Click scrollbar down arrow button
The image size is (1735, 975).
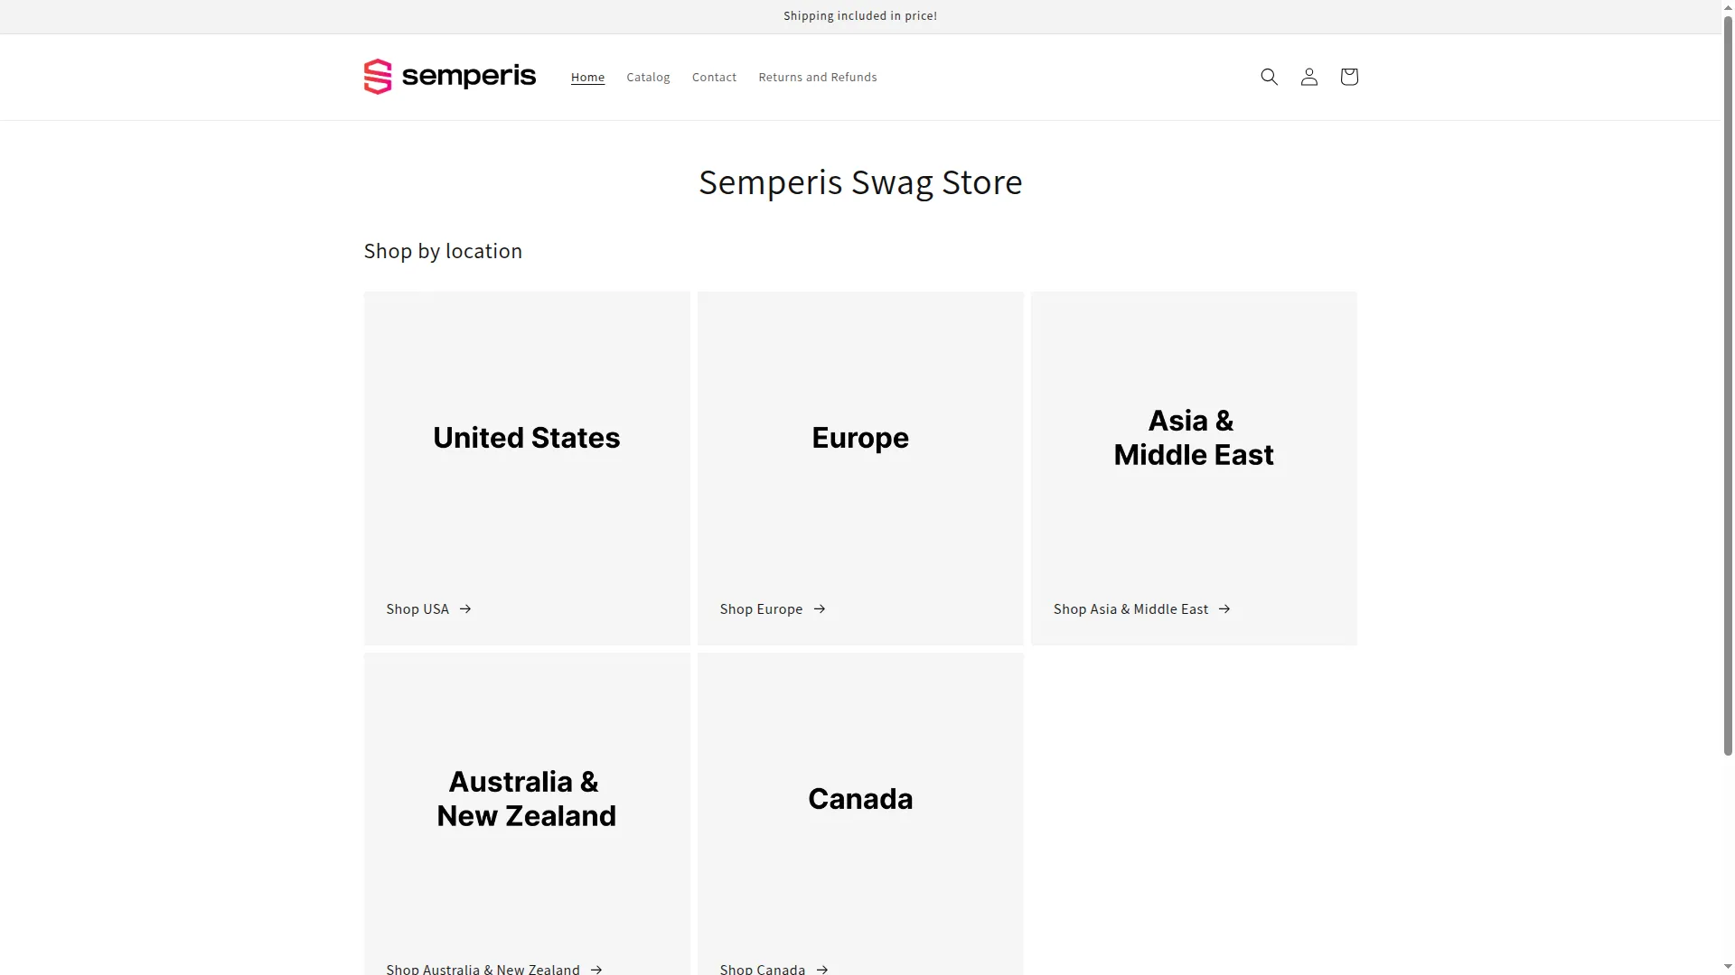[1728, 967]
